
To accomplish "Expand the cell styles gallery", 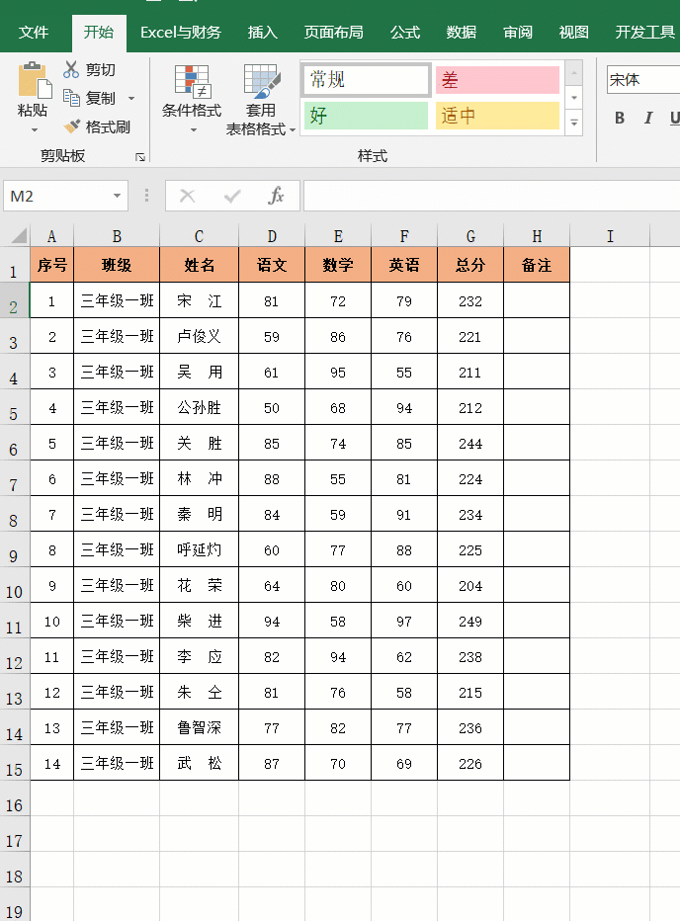I will tap(574, 124).
